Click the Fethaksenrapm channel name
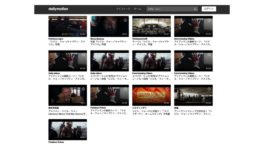The image size is (264, 148). pyautogui.click(x=56, y=39)
